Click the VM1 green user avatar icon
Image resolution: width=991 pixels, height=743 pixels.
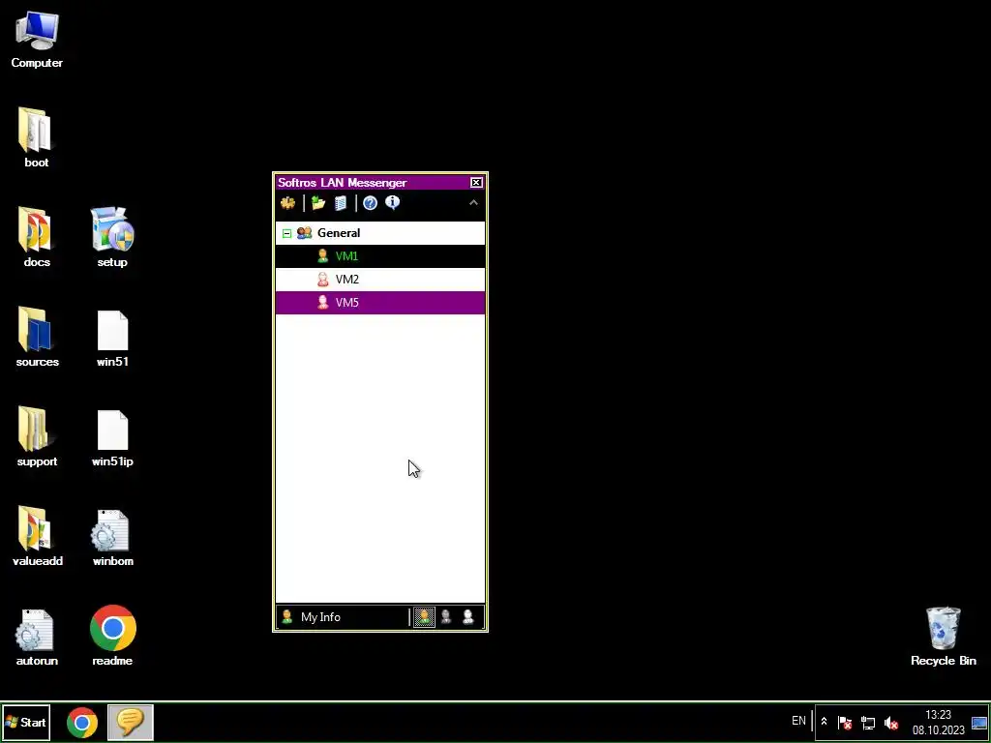coord(323,255)
